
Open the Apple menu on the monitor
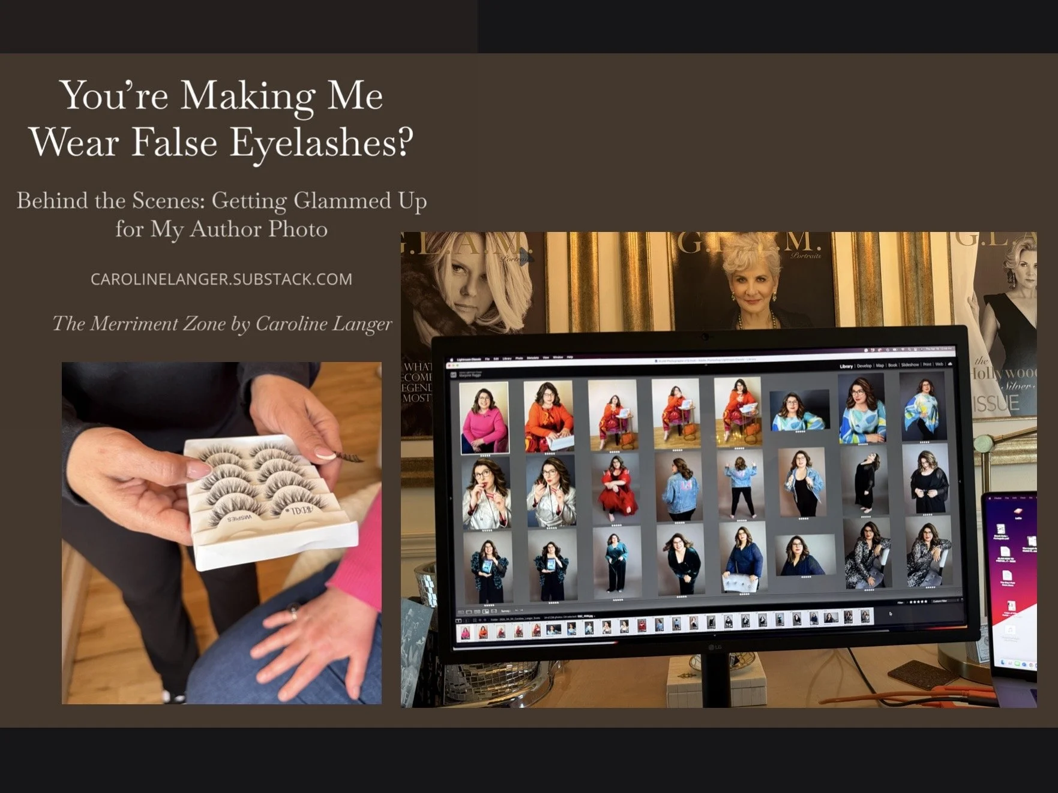point(451,360)
